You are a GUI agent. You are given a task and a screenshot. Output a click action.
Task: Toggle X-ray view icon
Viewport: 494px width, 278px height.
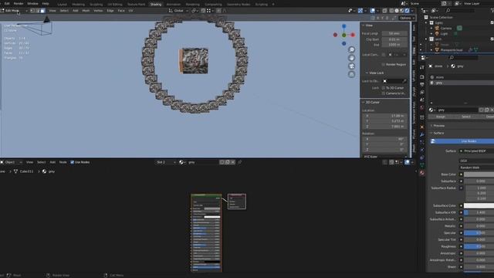click(384, 10)
